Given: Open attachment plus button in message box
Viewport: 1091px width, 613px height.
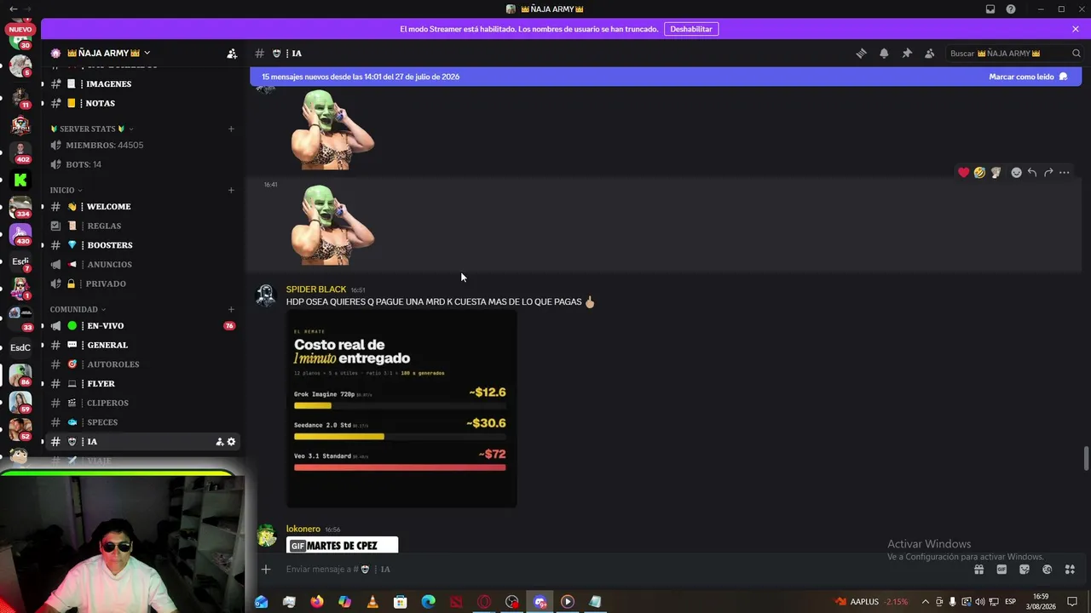Looking at the screenshot, I should [266, 569].
